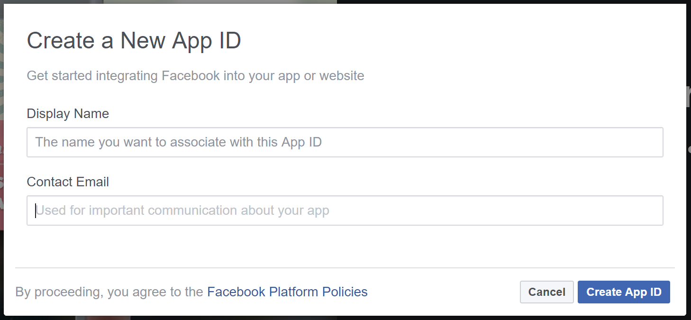Click the text cursor in Contact Email

36,210
